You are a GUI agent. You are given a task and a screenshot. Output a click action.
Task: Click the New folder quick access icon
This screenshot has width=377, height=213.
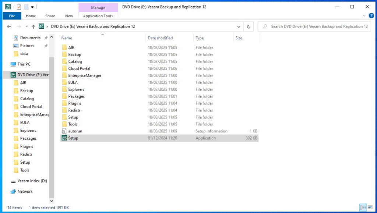pyautogui.click(x=26, y=7)
